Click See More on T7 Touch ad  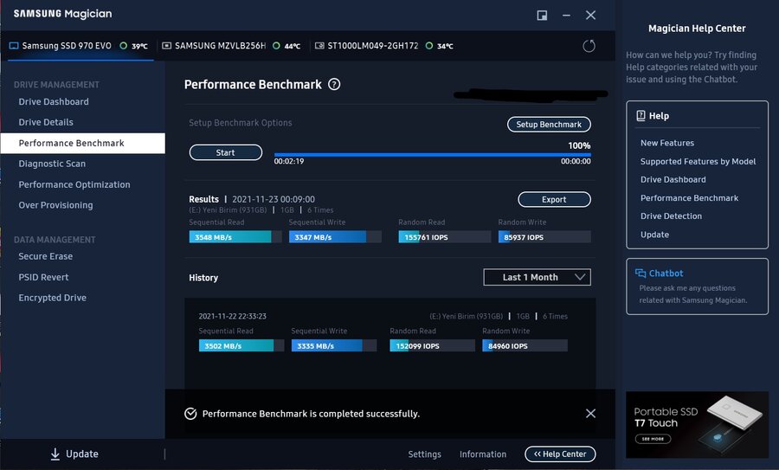tap(653, 439)
